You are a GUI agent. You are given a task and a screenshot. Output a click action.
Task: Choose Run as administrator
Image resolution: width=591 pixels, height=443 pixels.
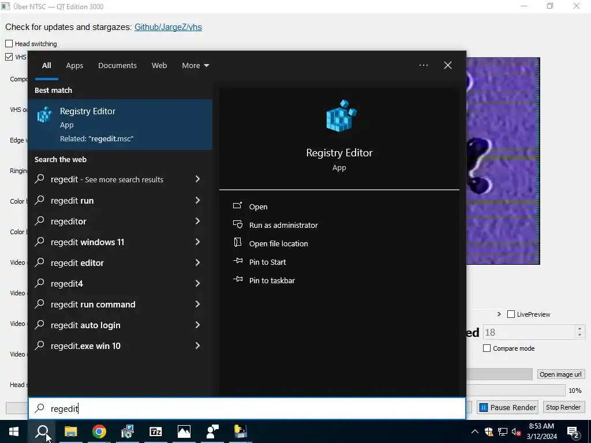(283, 225)
